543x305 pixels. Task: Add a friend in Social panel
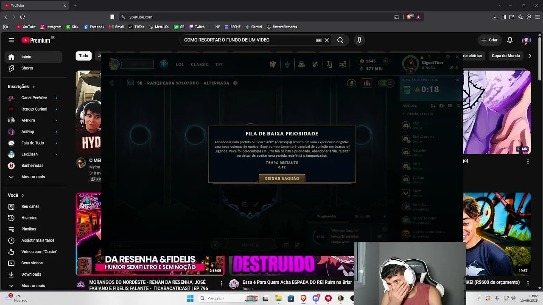click(x=433, y=105)
